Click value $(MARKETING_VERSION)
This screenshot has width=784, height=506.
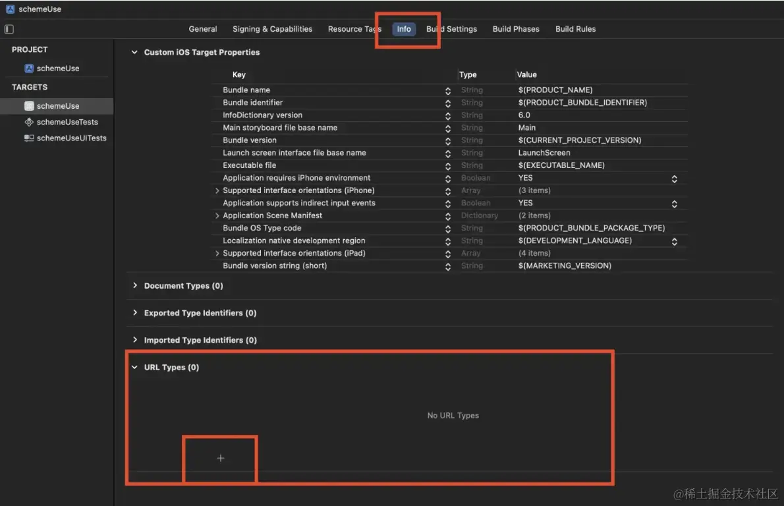pos(565,266)
